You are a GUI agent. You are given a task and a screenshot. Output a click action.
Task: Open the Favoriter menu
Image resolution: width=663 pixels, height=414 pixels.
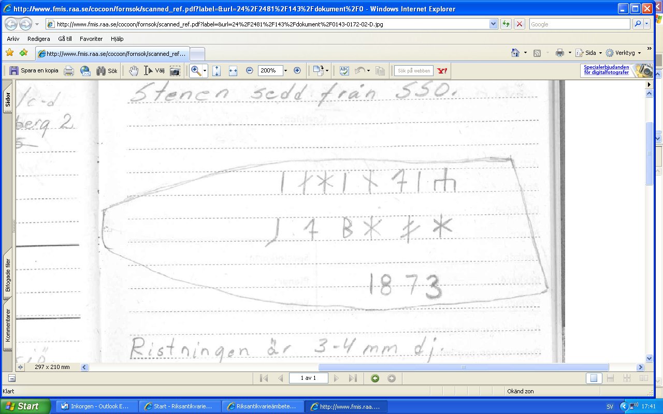(91, 39)
